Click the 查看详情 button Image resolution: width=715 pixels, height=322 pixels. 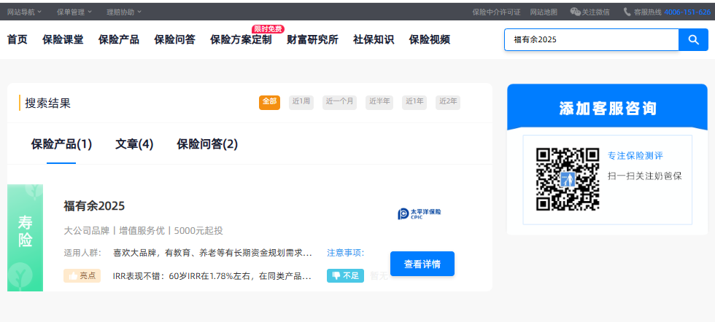click(x=422, y=264)
